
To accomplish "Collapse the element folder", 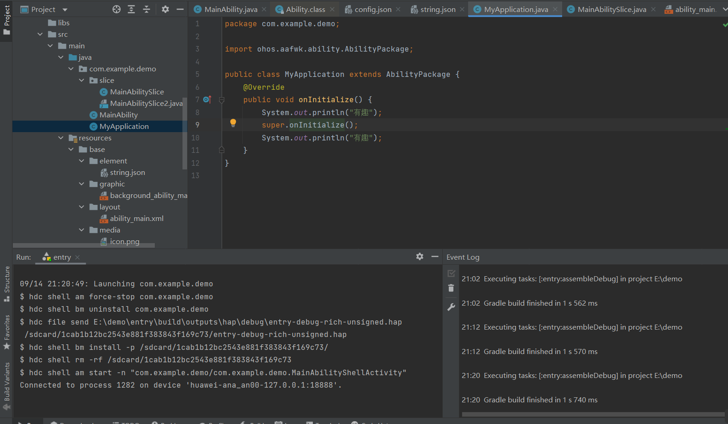I will (82, 161).
